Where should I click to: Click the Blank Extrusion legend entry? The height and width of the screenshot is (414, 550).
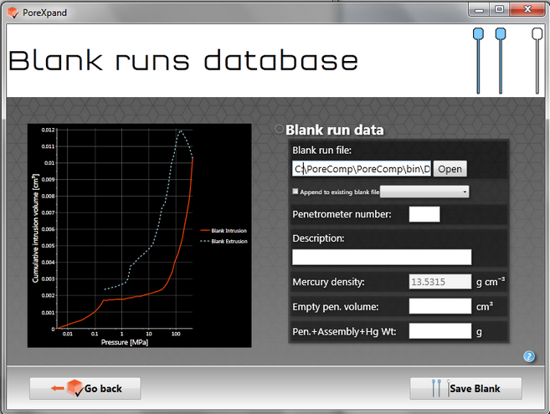pyautogui.click(x=224, y=241)
